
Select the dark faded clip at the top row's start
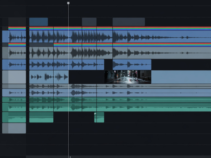17,22
